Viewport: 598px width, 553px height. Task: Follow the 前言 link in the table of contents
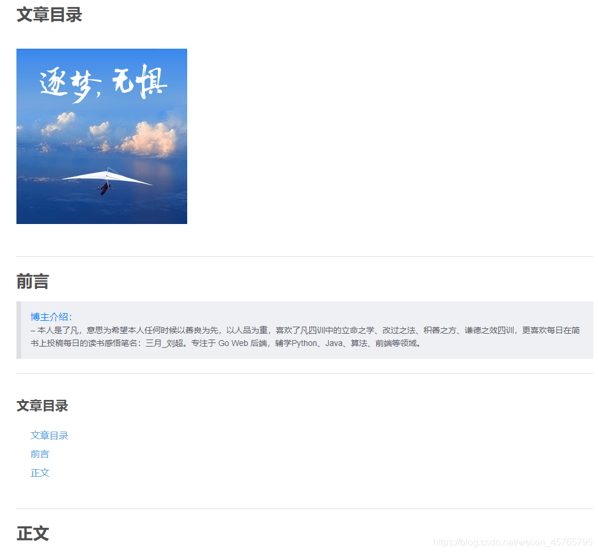pyautogui.click(x=39, y=454)
